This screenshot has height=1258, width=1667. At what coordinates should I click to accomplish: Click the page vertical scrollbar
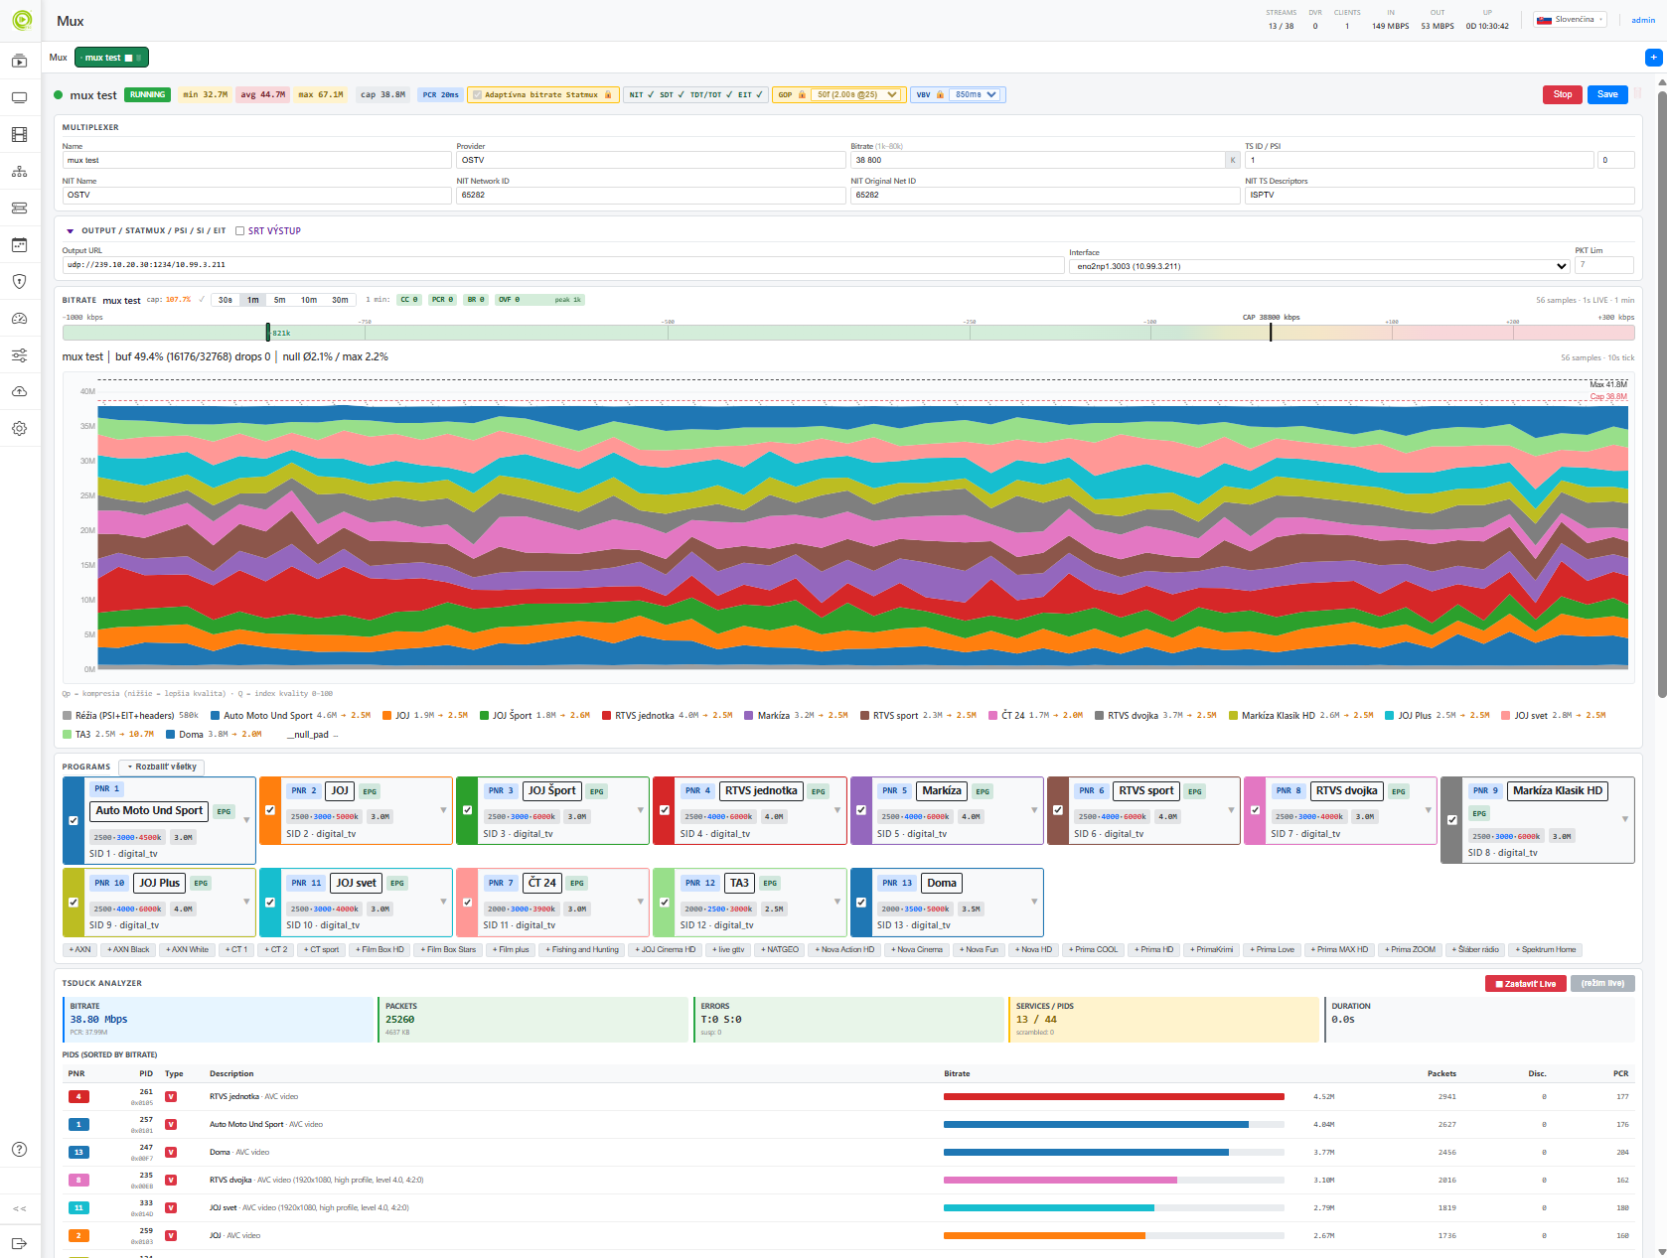pos(1662,397)
